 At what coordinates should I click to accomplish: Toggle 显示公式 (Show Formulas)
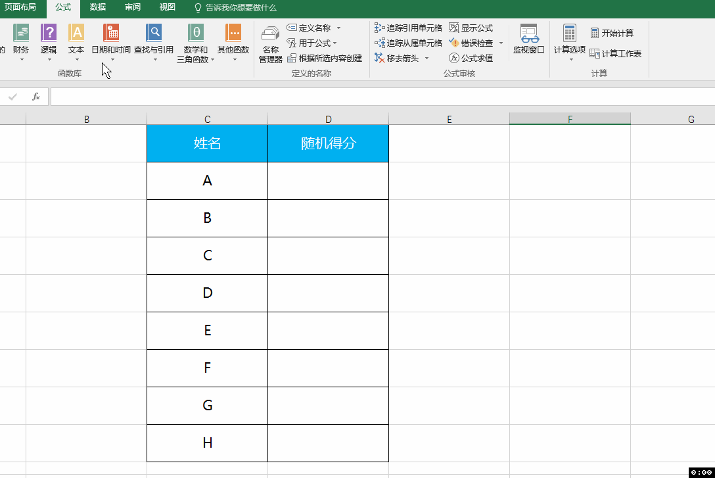(471, 28)
